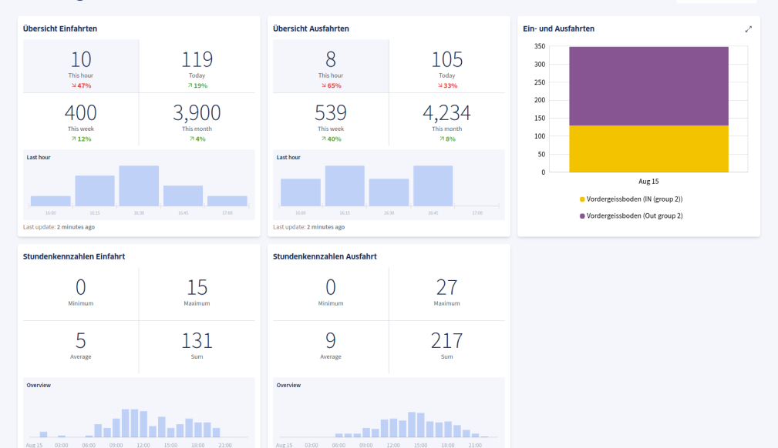This screenshot has width=778, height=448.
Task: Click the Maximum value 15 in Stundenkennzahlen Einfahrt
Action: point(197,288)
